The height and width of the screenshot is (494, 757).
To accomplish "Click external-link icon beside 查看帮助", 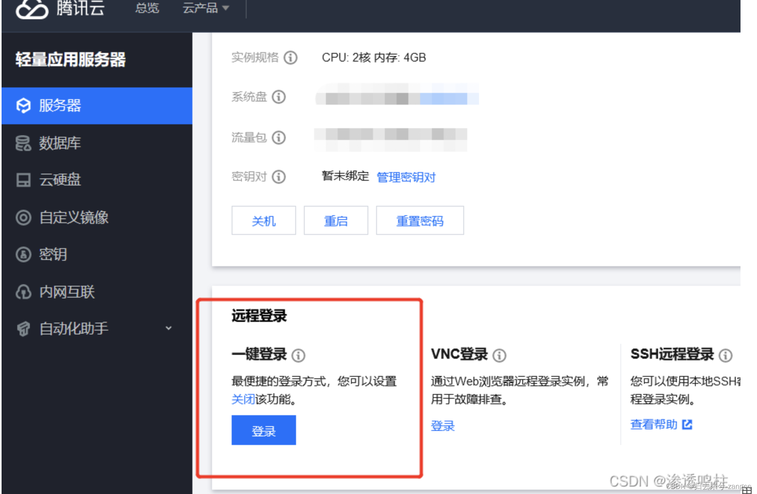I will [687, 424].
